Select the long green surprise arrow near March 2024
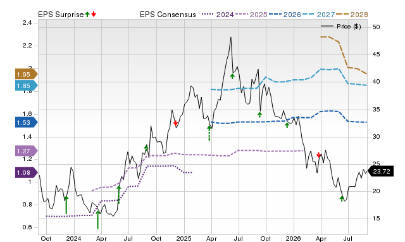 (x=97, y=219)
